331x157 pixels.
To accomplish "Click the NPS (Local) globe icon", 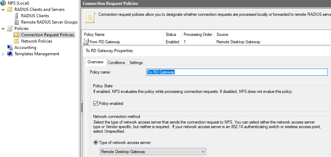I will coord(4,3).
